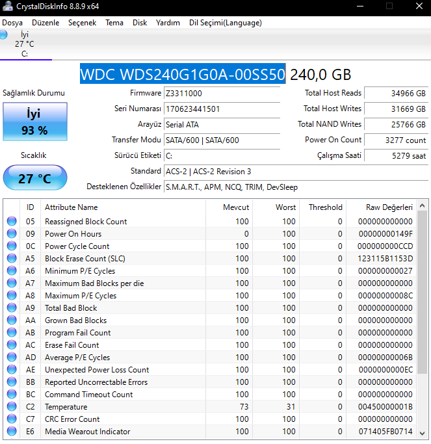Click status icon for CRC Error Count
Viewport: 431px width, 444px height.
pos(12,419)
